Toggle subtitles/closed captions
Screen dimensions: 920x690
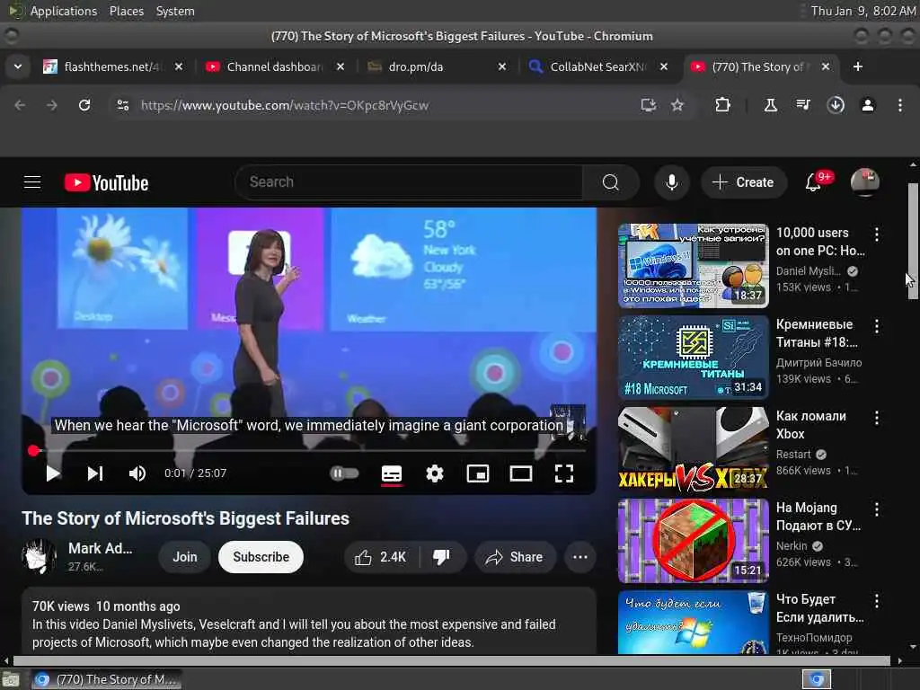(x=392, y=473)
